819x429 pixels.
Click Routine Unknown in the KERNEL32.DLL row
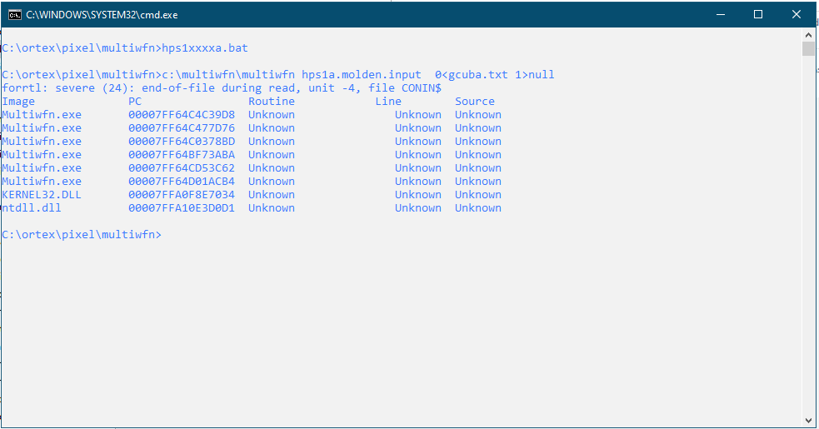pos(272,194)
